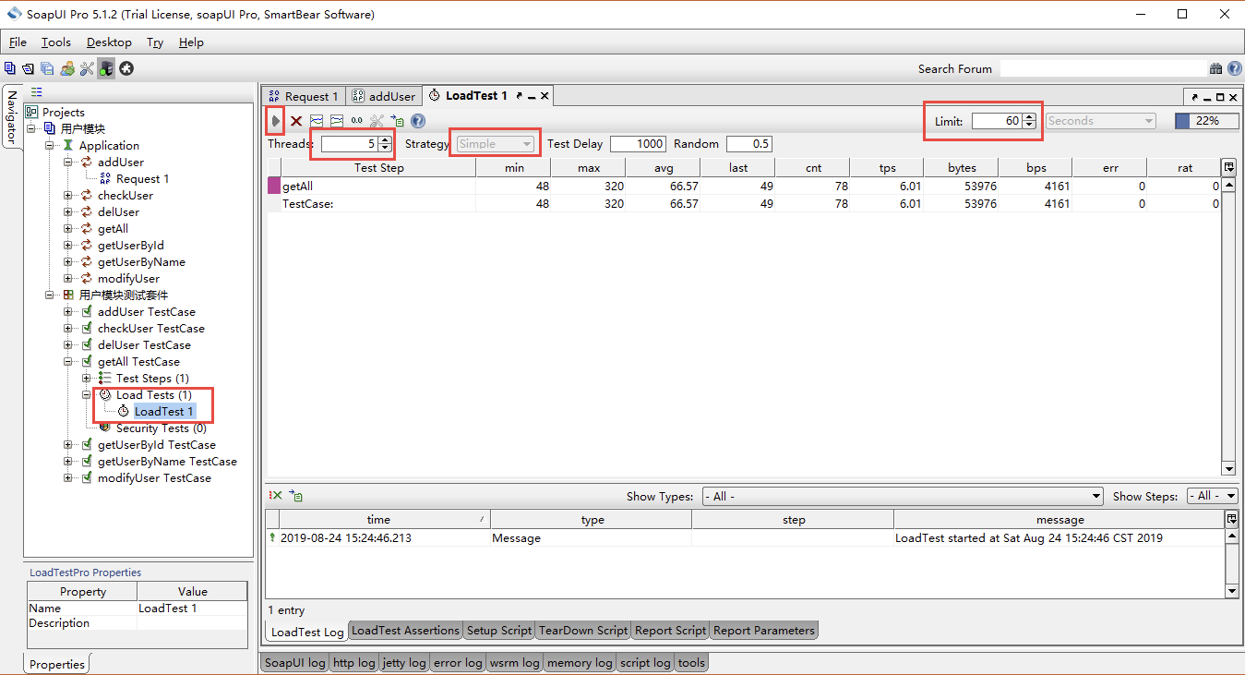Open the preferences wrench icon in the main toolbar

click(x=87, y=68)
